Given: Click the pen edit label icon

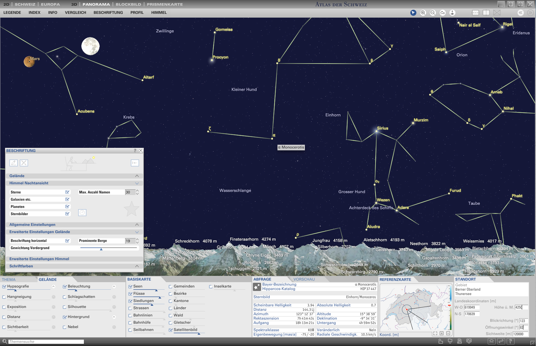Looking at the screenshot, I should (14, 163).
